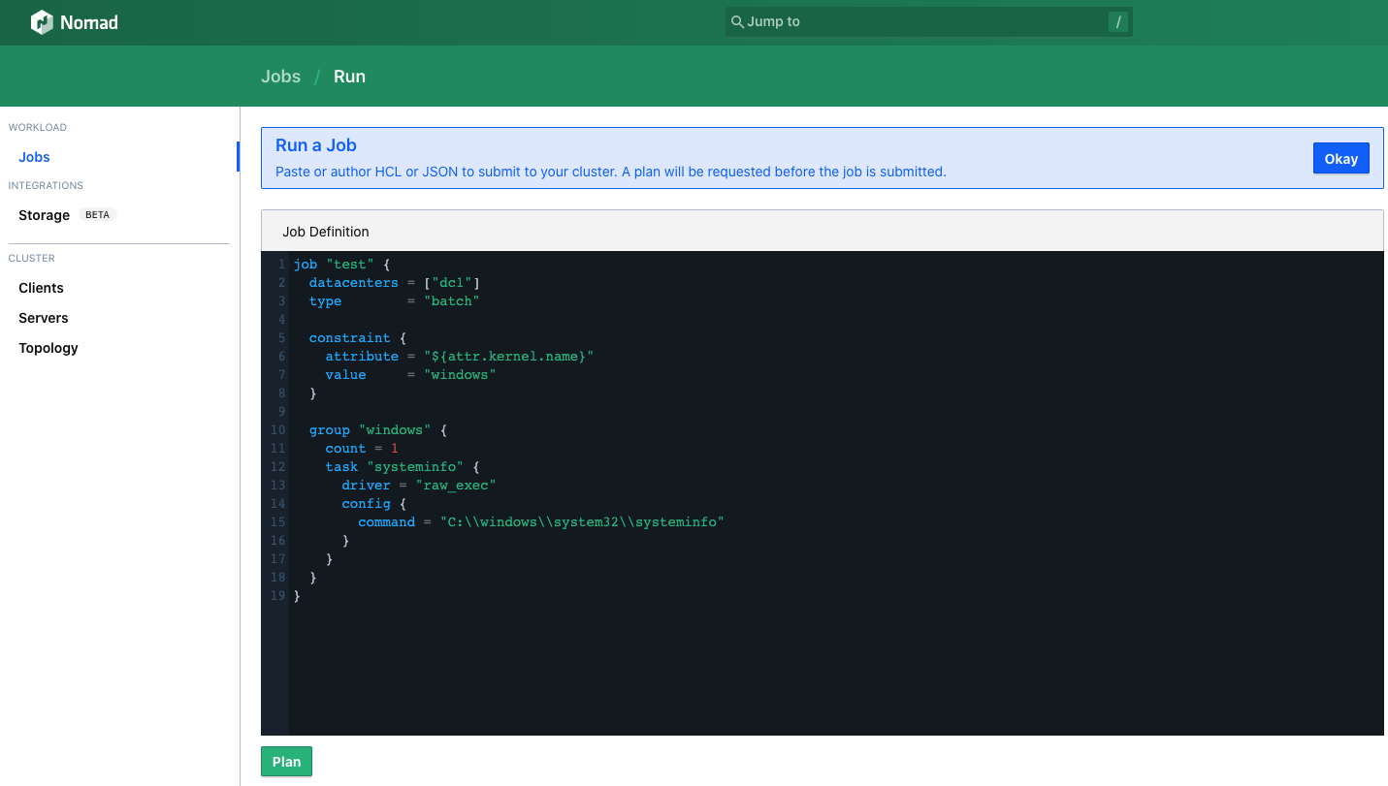Screen dimensions: 1388x786
Task: Open Storage in the sidebar
Action: pos(44,215)
